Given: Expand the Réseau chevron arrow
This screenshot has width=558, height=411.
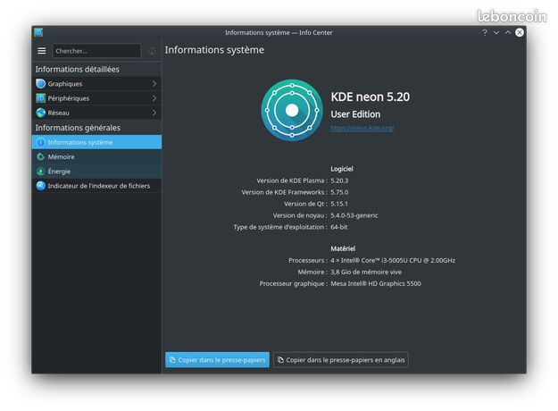Looking at the screenshot, I should 154,113.
